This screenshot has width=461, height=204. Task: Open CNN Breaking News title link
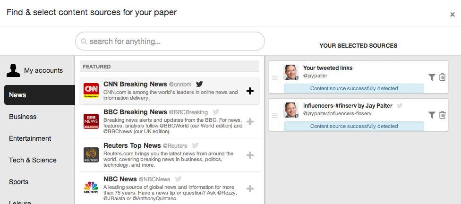[135, 84]
